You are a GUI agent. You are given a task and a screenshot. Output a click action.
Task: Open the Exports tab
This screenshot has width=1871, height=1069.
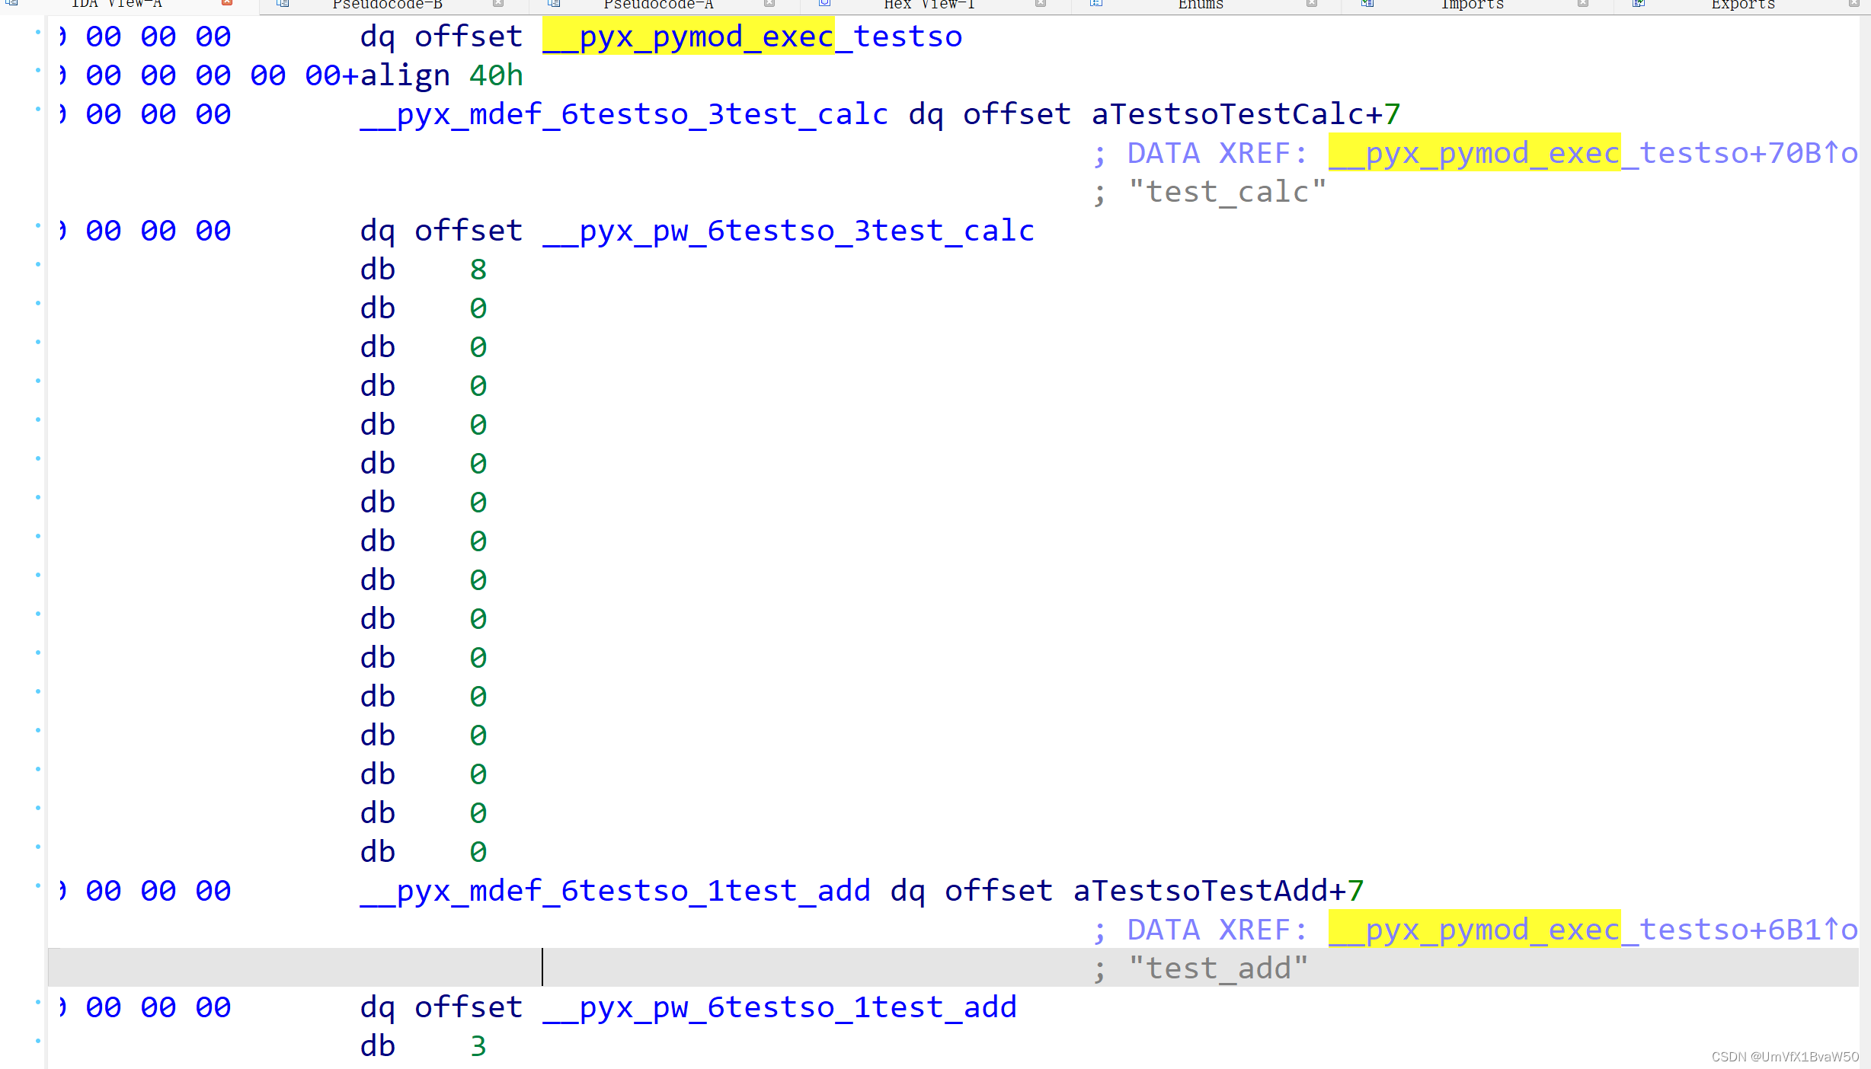1743,5
